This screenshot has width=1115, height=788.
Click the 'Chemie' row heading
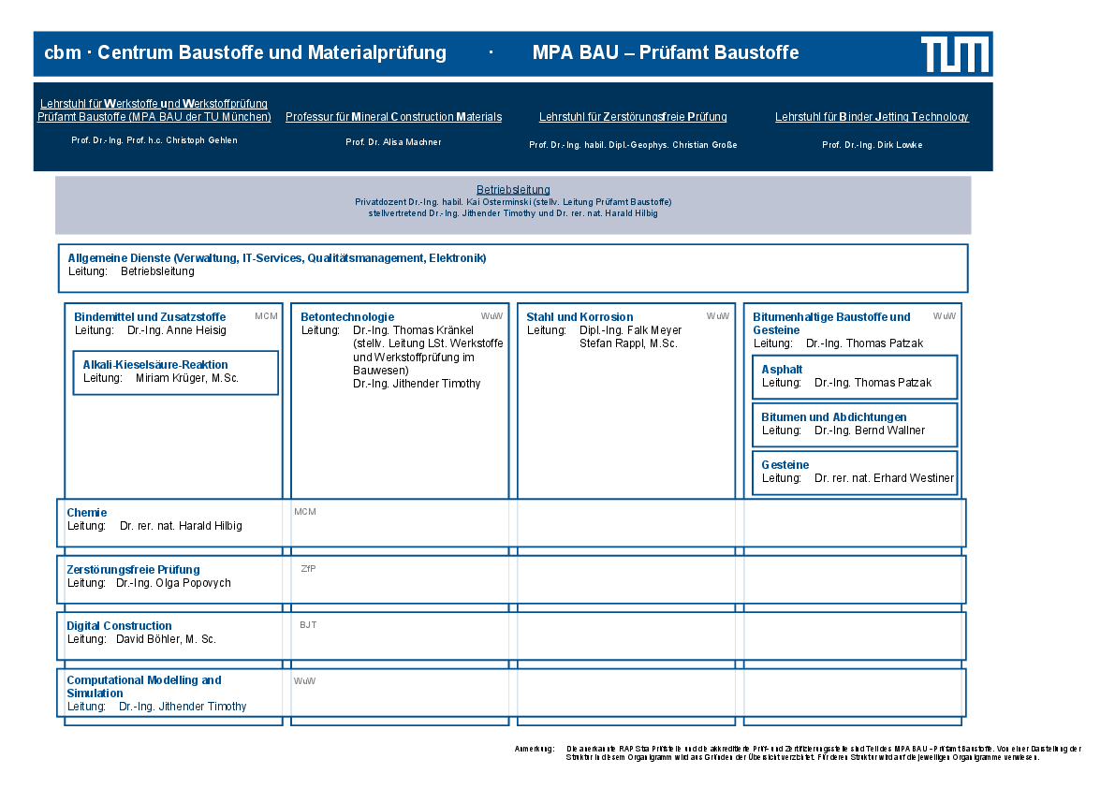point(87,512)
